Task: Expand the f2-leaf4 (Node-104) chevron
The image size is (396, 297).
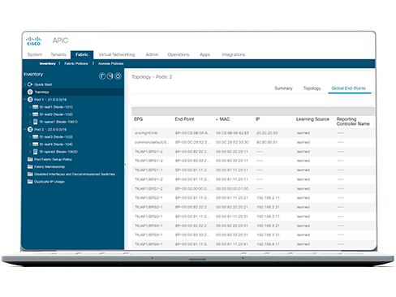Action: point(30,144)
